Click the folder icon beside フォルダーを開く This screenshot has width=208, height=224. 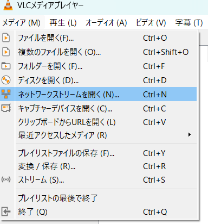tap(6, 66)
